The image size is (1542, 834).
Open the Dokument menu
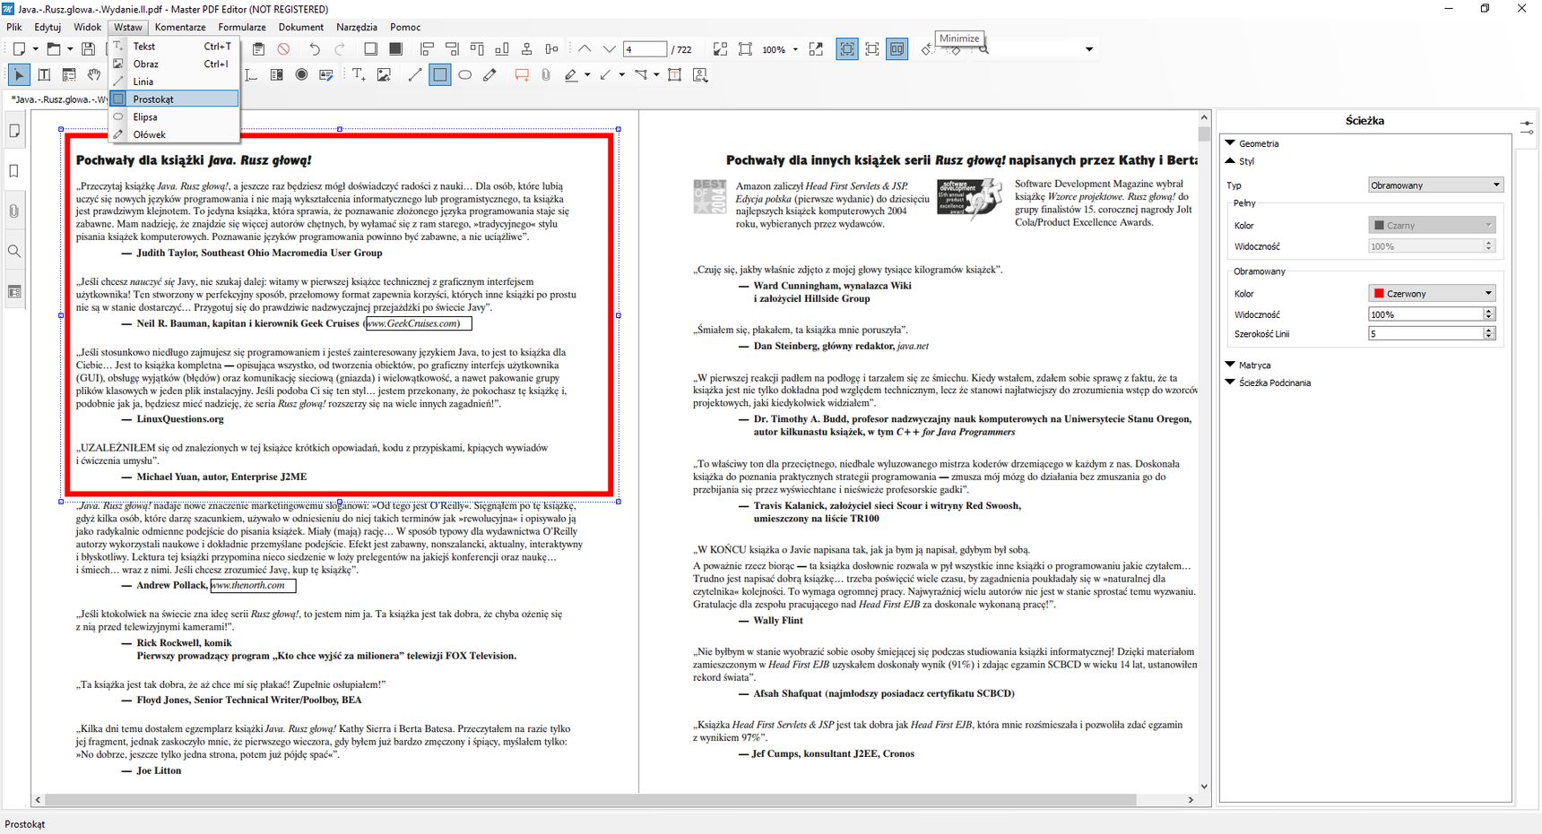301,27
